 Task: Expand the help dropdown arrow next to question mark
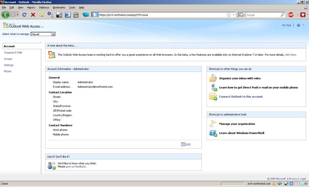coord(304,25)
